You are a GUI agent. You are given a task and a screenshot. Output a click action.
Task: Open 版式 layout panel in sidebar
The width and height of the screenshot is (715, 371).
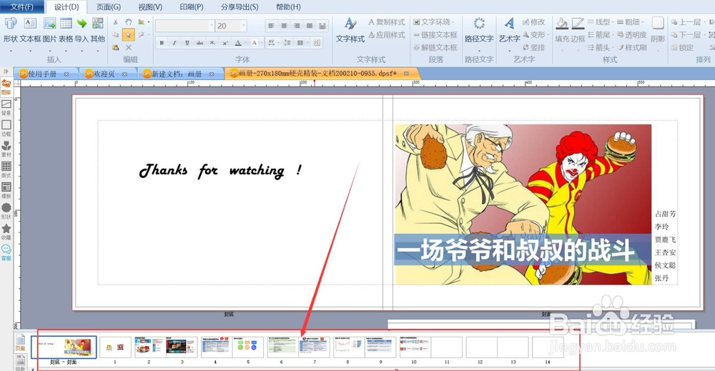click(6, 170)
